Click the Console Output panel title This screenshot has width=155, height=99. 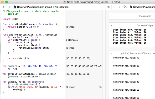click(x=145, y=25)
